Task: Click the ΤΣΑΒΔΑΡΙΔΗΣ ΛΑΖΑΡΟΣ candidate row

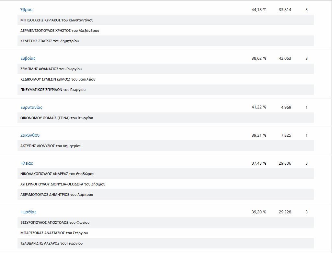Action: pos(52,243)
